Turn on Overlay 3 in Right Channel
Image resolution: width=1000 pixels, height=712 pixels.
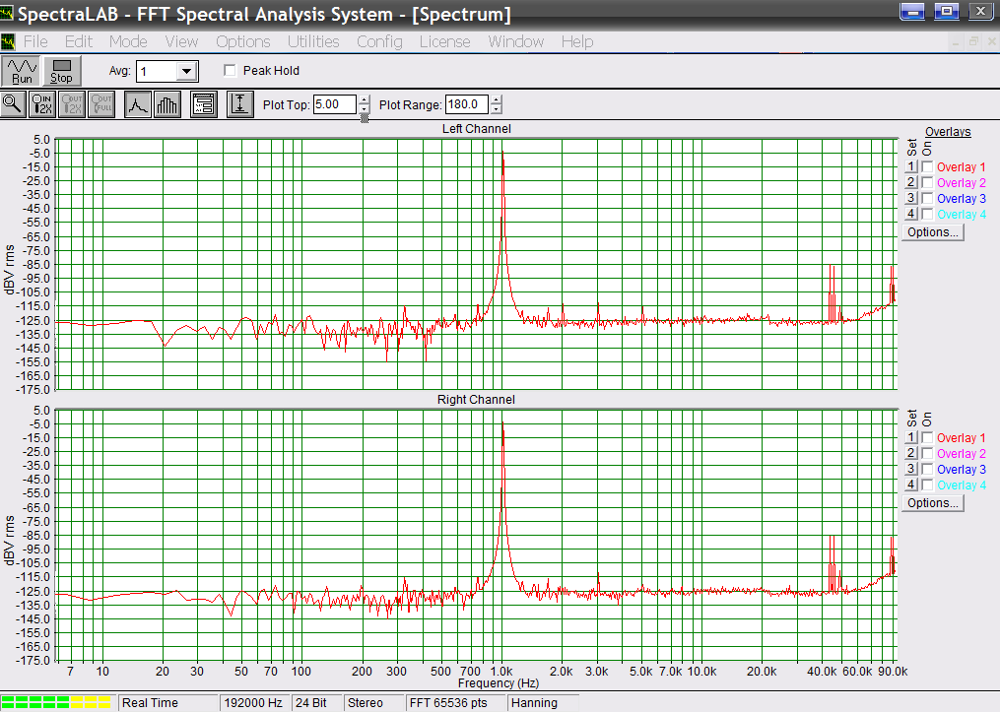coord(927,470)
